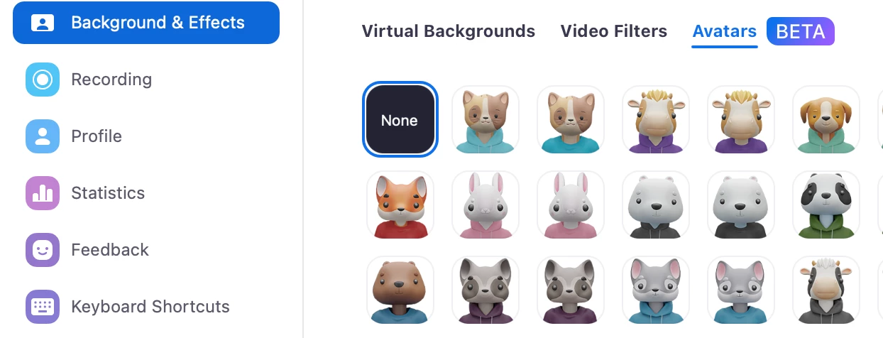Pick the rabbit avatar with pink hoodie
Viewport: 883px width, 338px height.
point(486,205)
